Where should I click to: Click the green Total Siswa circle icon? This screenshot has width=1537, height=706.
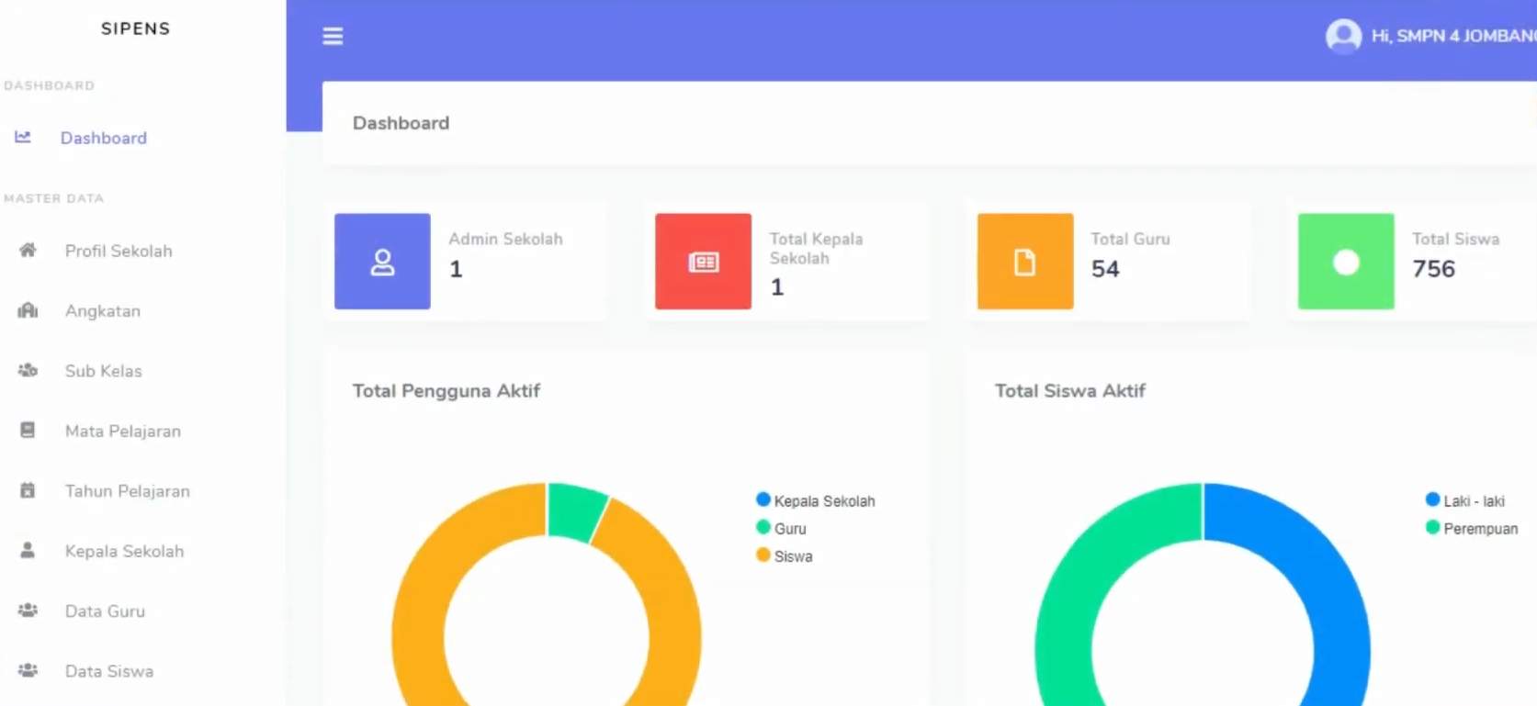(x=1345, y=262)
